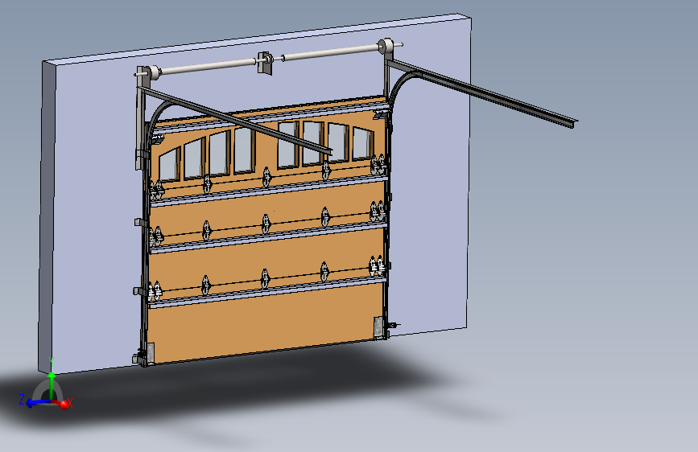Click the green Y axis arrow of the triad
Viewport: 698px width, 452px height.
coord(52,382)
